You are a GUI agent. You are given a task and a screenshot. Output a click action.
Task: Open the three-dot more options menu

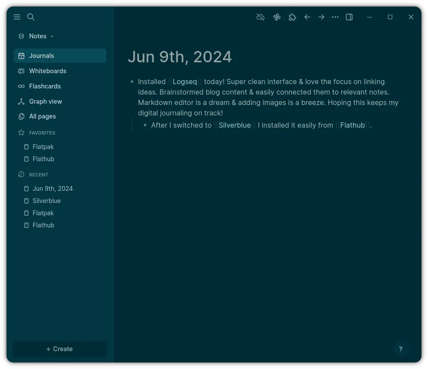tap(335, 17)
